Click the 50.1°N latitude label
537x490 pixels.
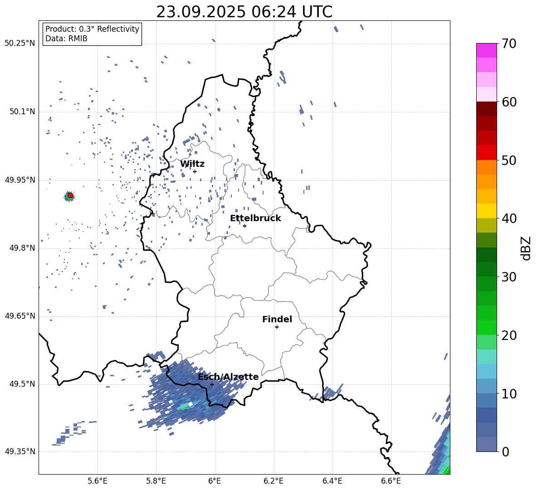(x=22, y=112)
